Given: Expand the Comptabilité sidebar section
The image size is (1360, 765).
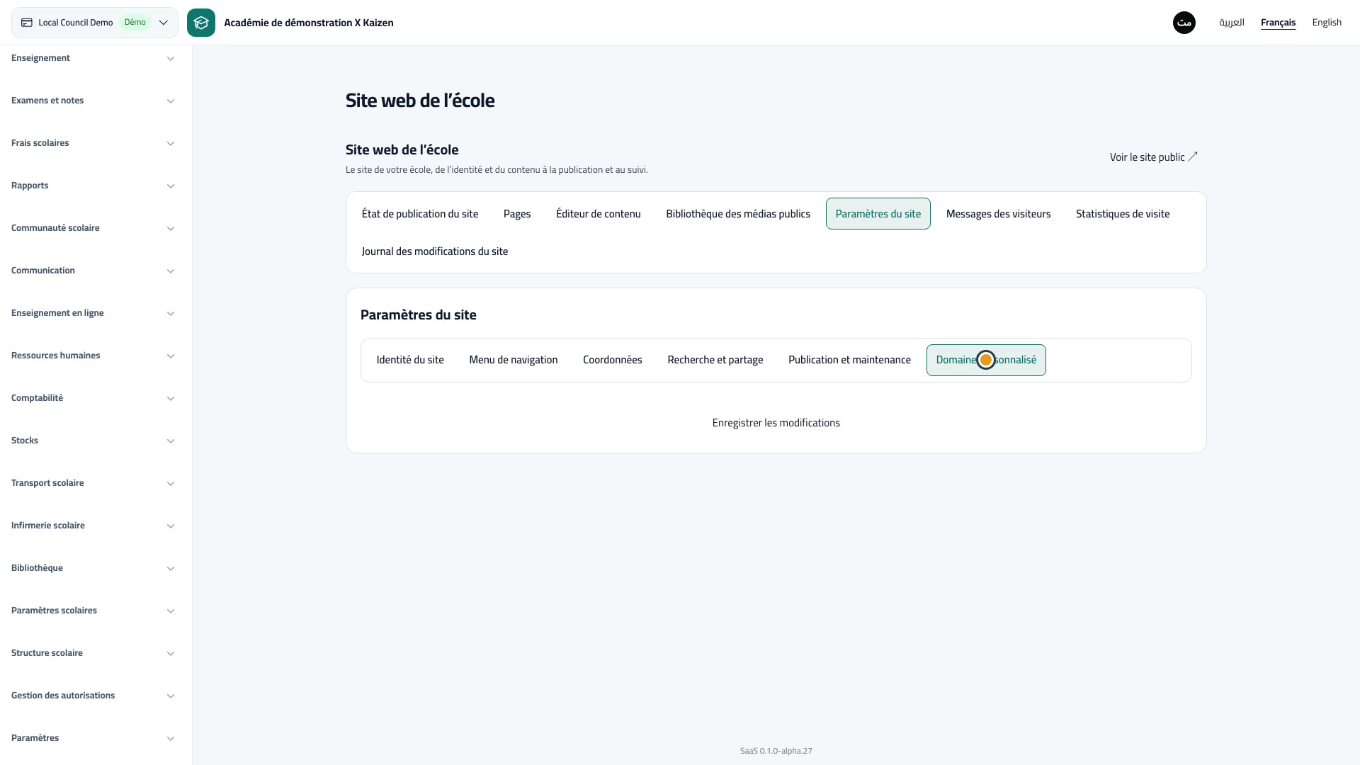Looking at the screenshot, I should (x=93, y=398).
